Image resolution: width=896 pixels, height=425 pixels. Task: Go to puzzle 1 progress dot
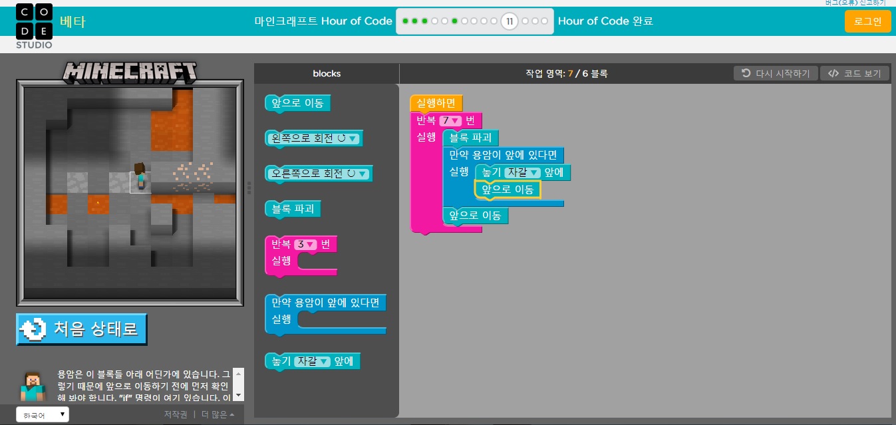pyautogui.click(x=405, y=21)
